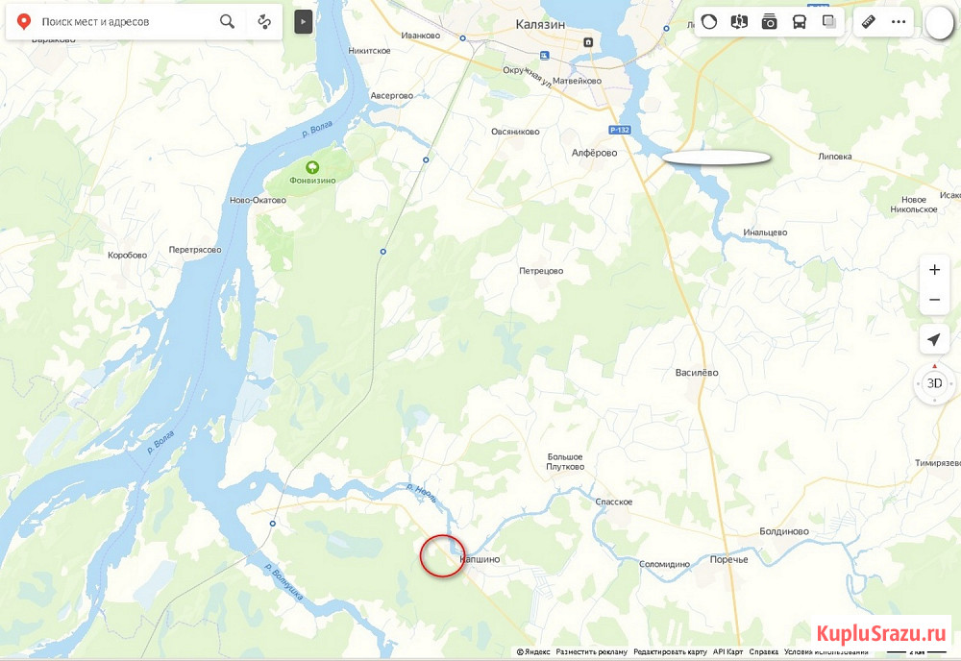
Task: Open the map layers switcher
Action: [829, 22]
